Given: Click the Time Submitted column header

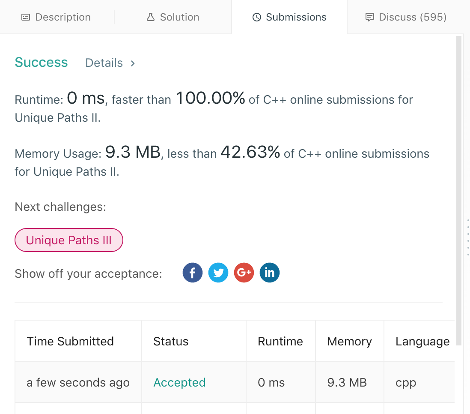Looking at the screenshot, I should 70,341.
